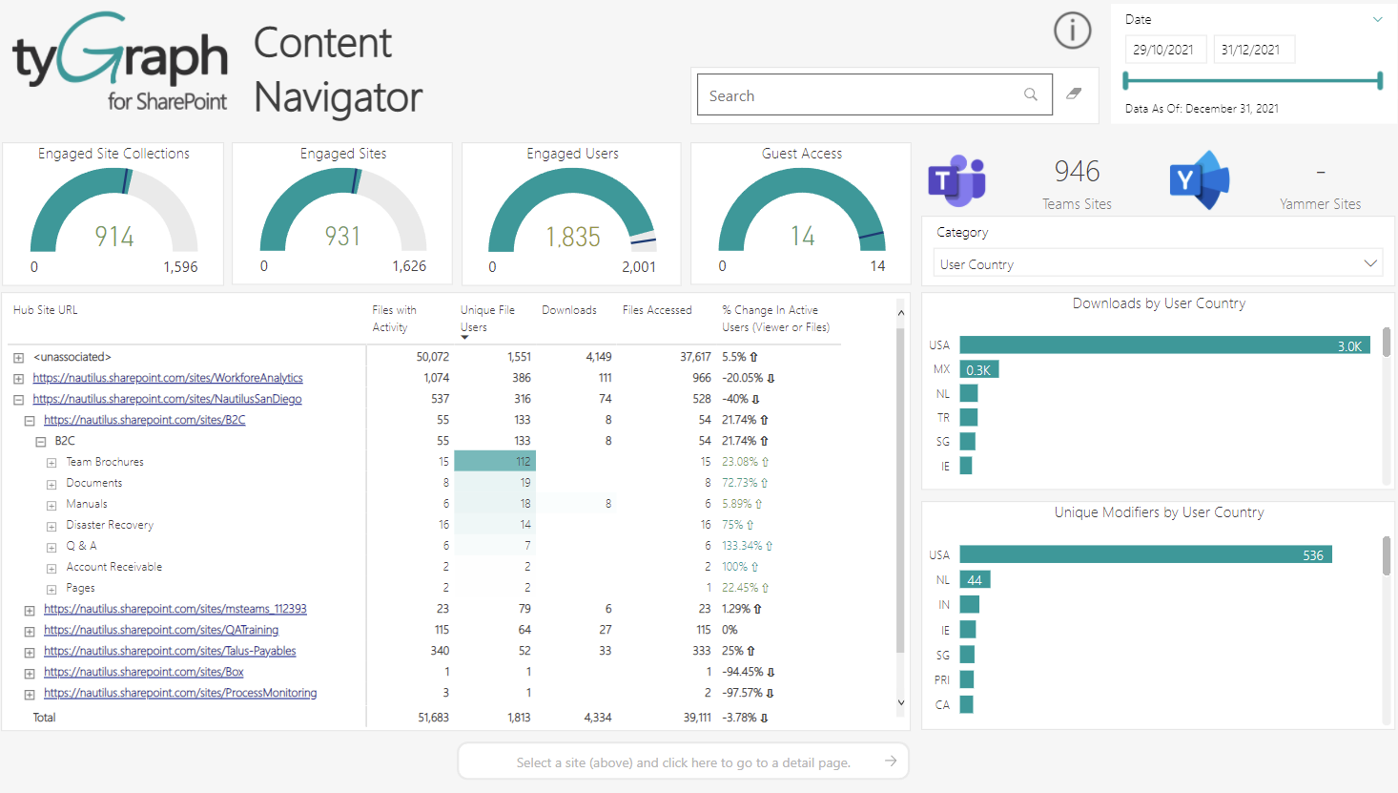Open the Talus-Payables site link

[170, 650]
